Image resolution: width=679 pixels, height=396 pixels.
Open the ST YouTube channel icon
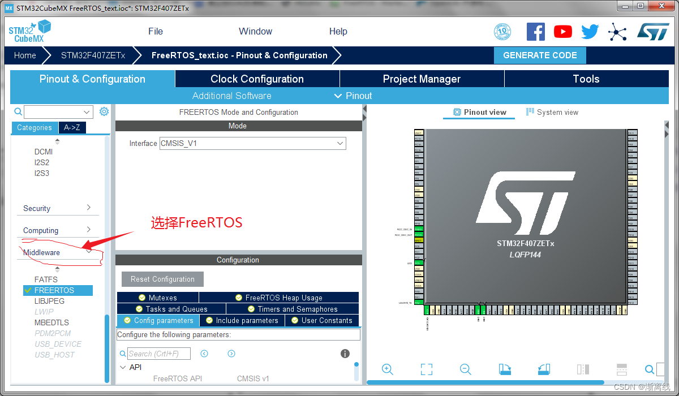point(563,32)
